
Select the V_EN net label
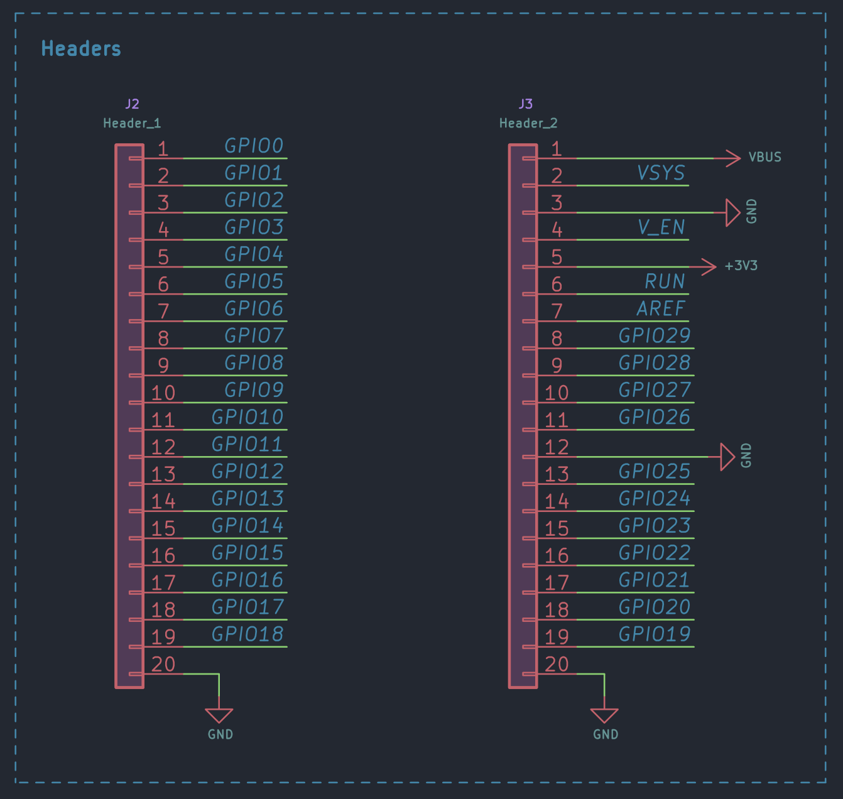[x=661, y=227]
